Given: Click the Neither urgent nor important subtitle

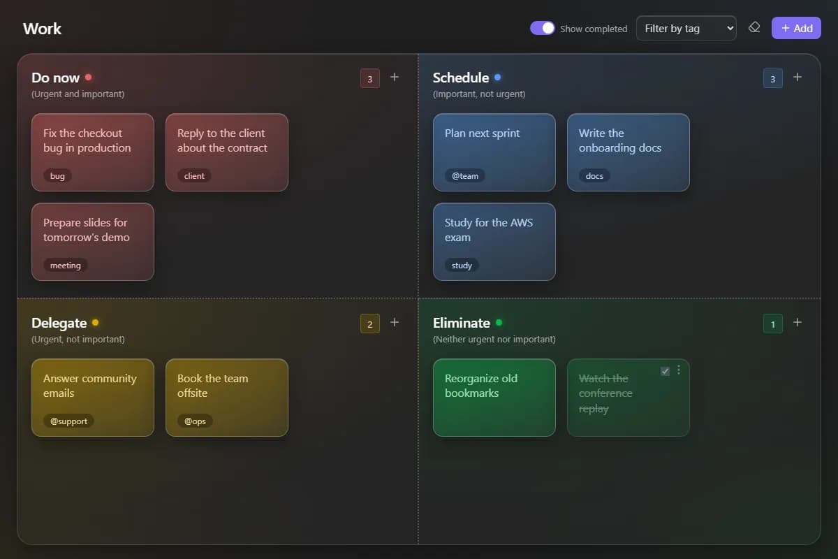Looking at the screenshot, I should pyautogui.click(x=494, y=339).
